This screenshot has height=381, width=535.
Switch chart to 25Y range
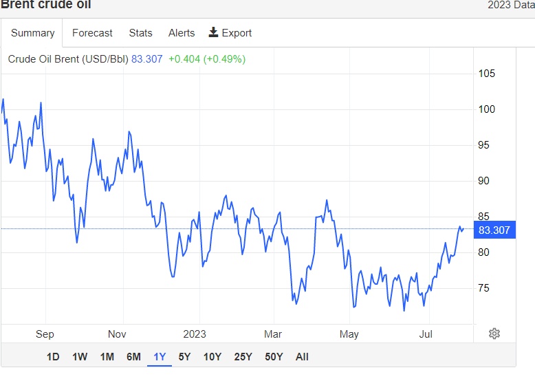pyautogui.click(x=242, y=357)
